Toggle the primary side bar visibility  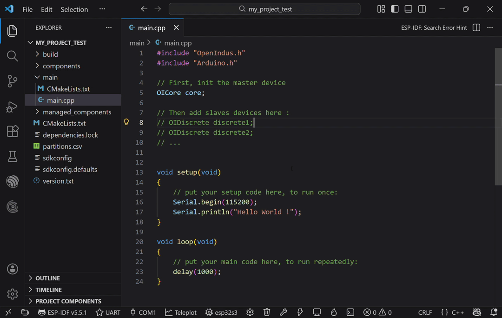pyautogui.click(x=395, y=9)
